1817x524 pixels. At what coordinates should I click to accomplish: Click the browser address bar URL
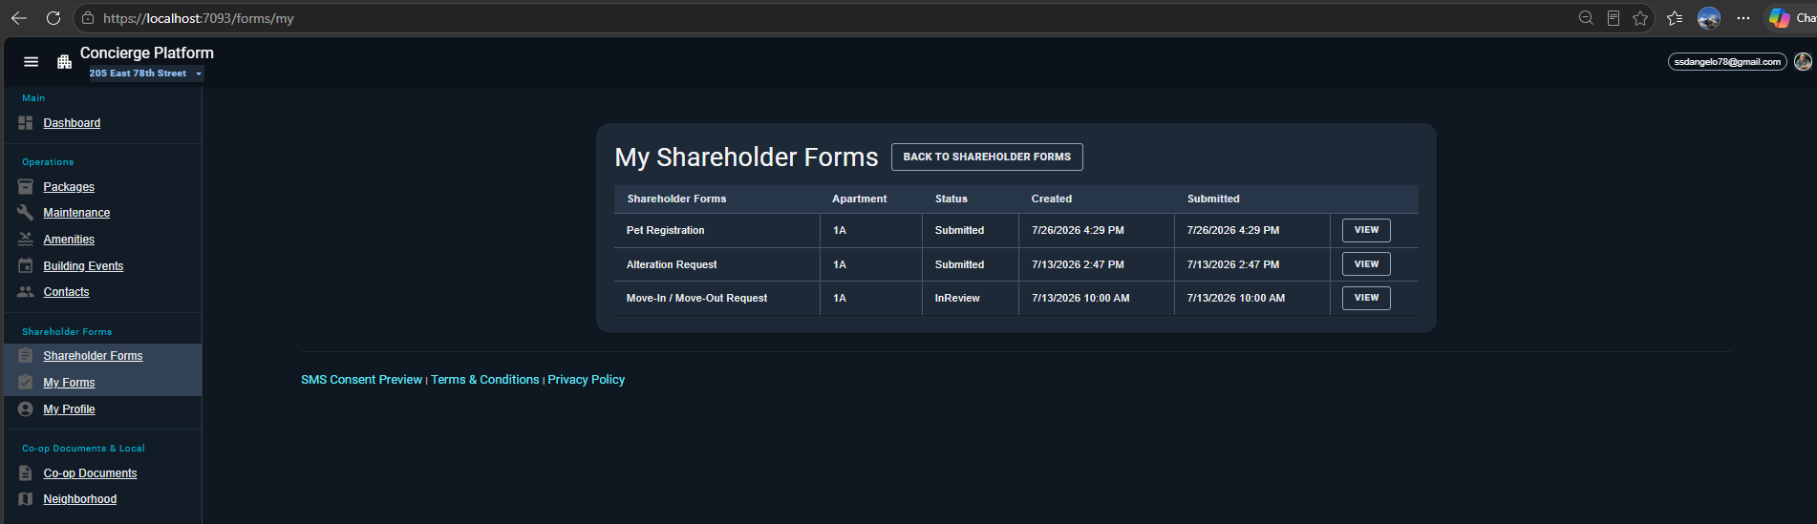(x=199, y=18)
